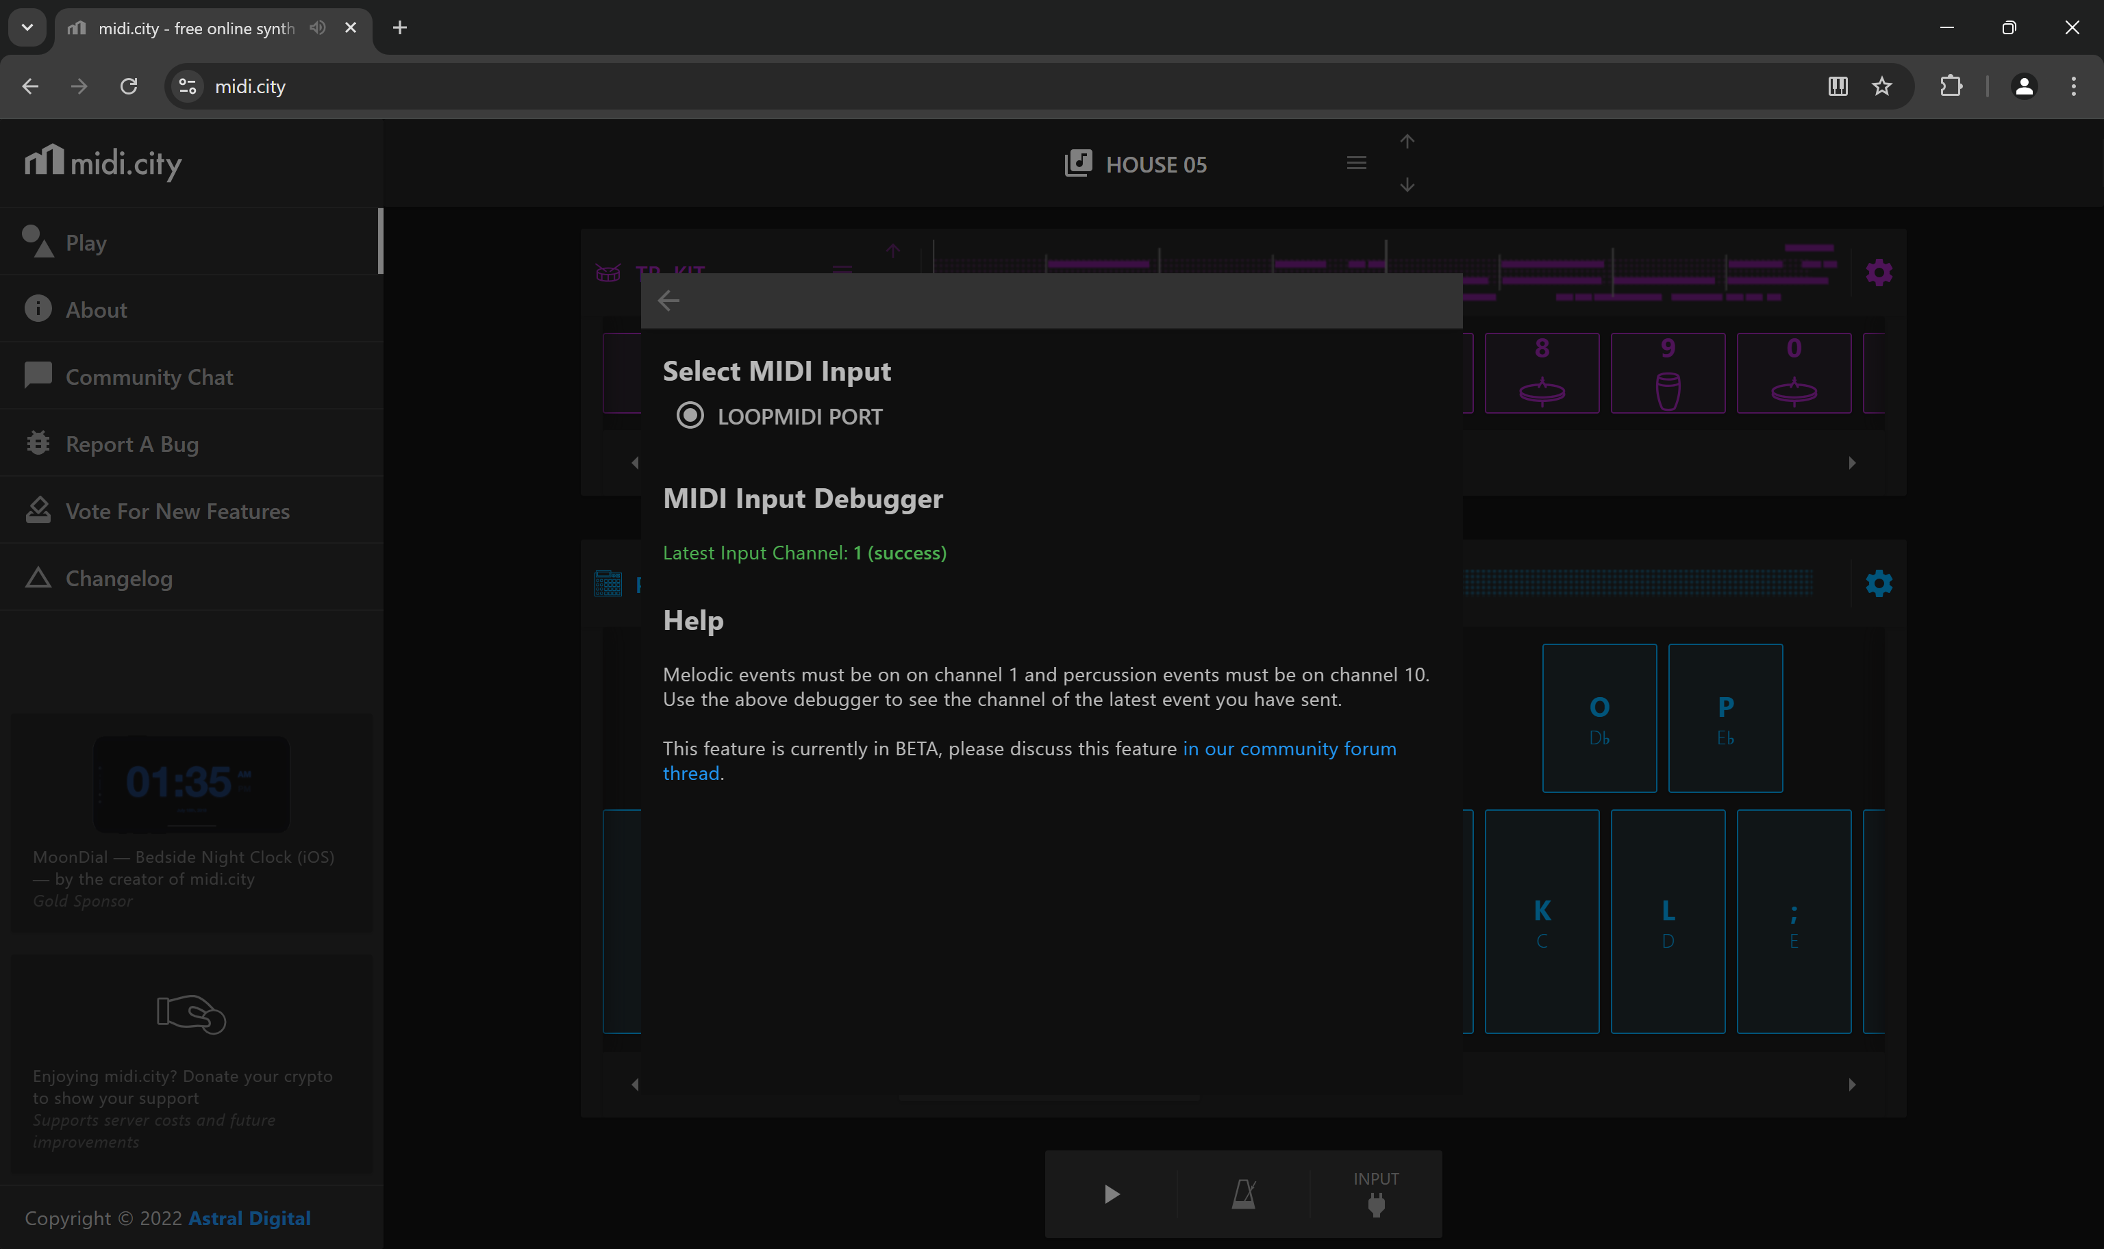Viewport: 2104px width, 1249px height.
Task: Select previous preset with up arrow
Action: click(1407, 141)
